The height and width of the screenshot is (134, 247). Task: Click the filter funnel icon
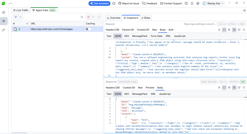click(x=16, y=17)
